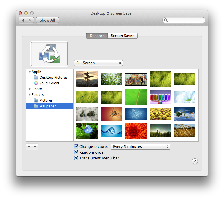The height and width of the screenshot is (199, 224).
Task: Select the Desktop Pictures folder
Action: click(50, 78)
